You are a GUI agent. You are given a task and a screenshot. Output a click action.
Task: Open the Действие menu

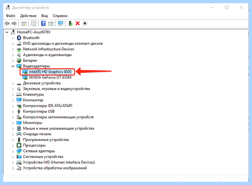coord(28,16)
